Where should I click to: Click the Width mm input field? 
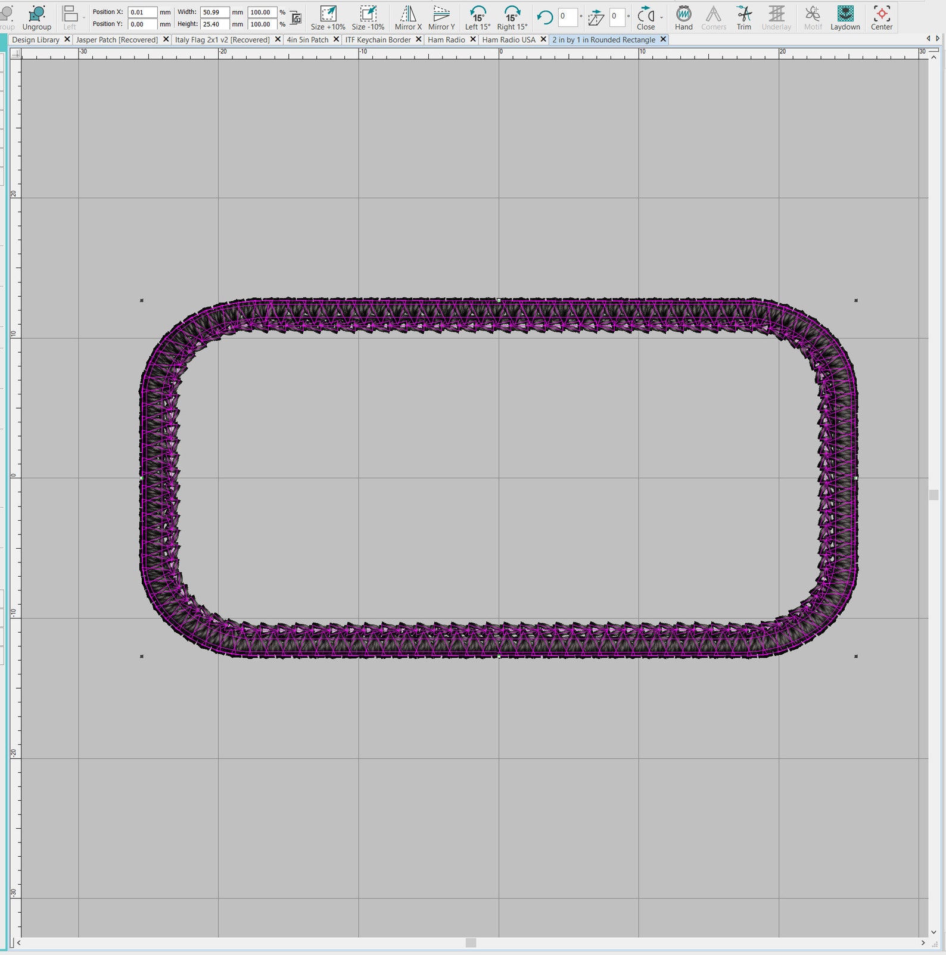215,12
